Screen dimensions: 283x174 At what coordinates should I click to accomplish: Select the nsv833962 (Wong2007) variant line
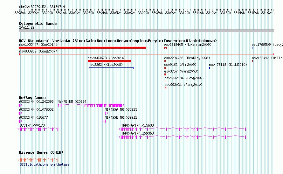coord(146,54)
